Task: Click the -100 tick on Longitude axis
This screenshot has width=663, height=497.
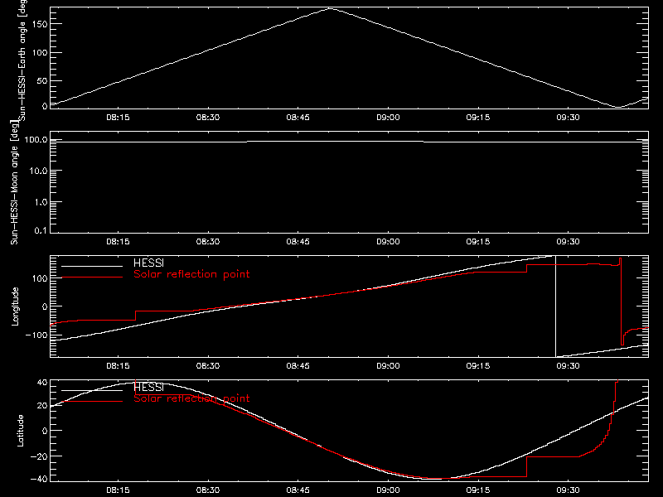Action: (36, 335)
